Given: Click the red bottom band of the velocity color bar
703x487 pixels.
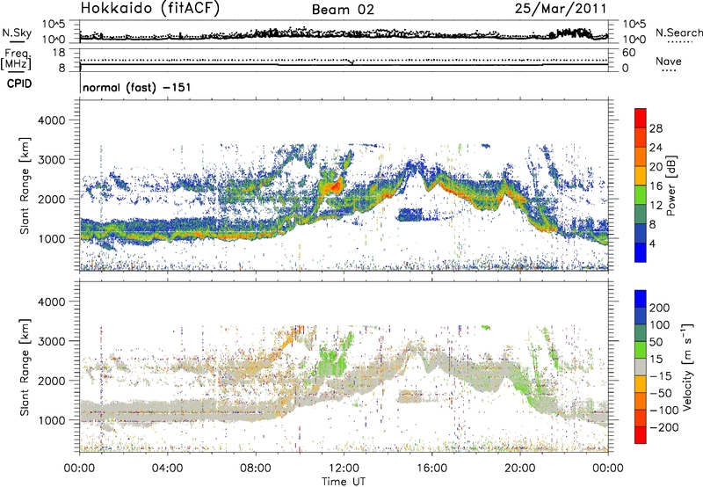Looking at the screenshot, I should coord(641,435).
